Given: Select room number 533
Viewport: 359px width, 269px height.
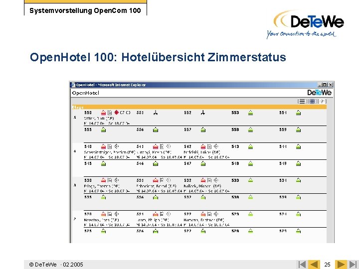Looking at the screenshot, I should pyautogui.click(x=235, y=180).
